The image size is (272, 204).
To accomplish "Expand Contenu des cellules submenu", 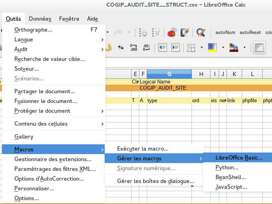I will (54, 124).
